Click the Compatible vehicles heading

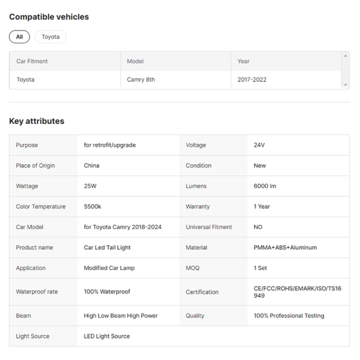coord(49,17)
